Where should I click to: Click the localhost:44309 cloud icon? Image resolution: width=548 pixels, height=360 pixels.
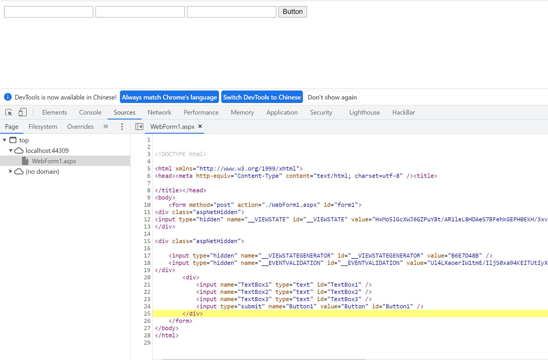click(x=19, y=151)
